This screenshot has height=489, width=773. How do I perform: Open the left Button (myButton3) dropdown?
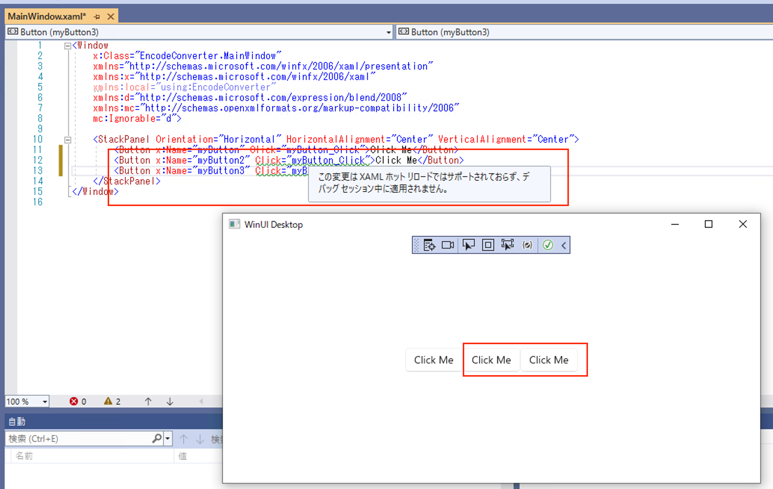(388, 32)
